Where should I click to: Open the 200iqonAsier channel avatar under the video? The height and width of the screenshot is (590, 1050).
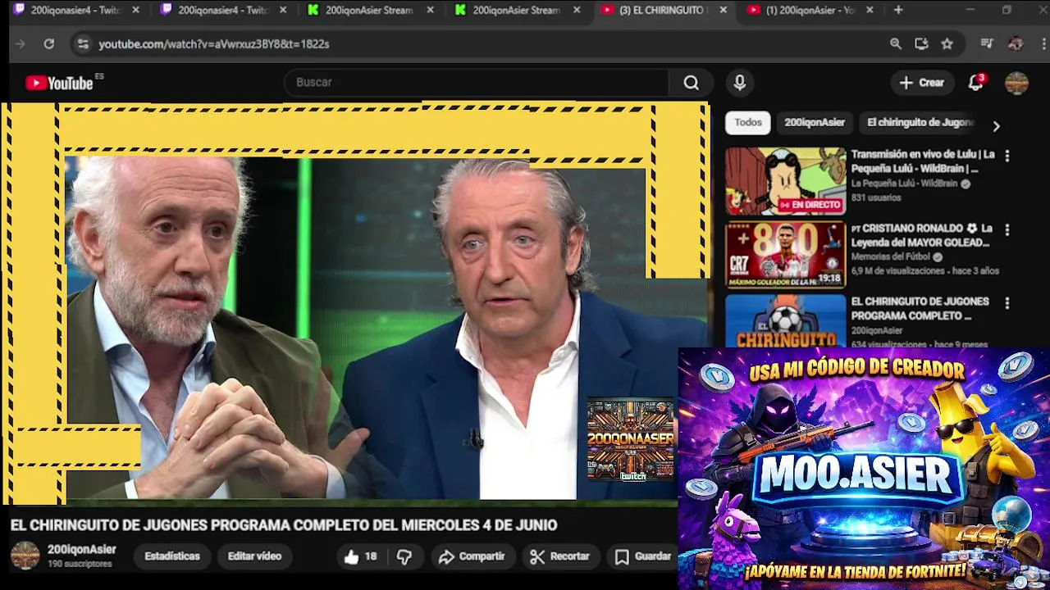pos(25,556)
